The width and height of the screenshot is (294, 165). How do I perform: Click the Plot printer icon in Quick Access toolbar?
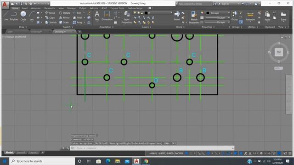[31, 4]
